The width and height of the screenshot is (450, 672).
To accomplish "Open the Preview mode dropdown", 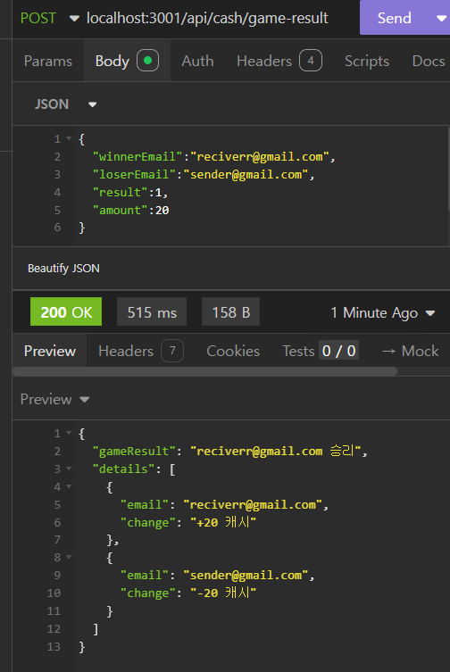I will (x=54, y=400).
